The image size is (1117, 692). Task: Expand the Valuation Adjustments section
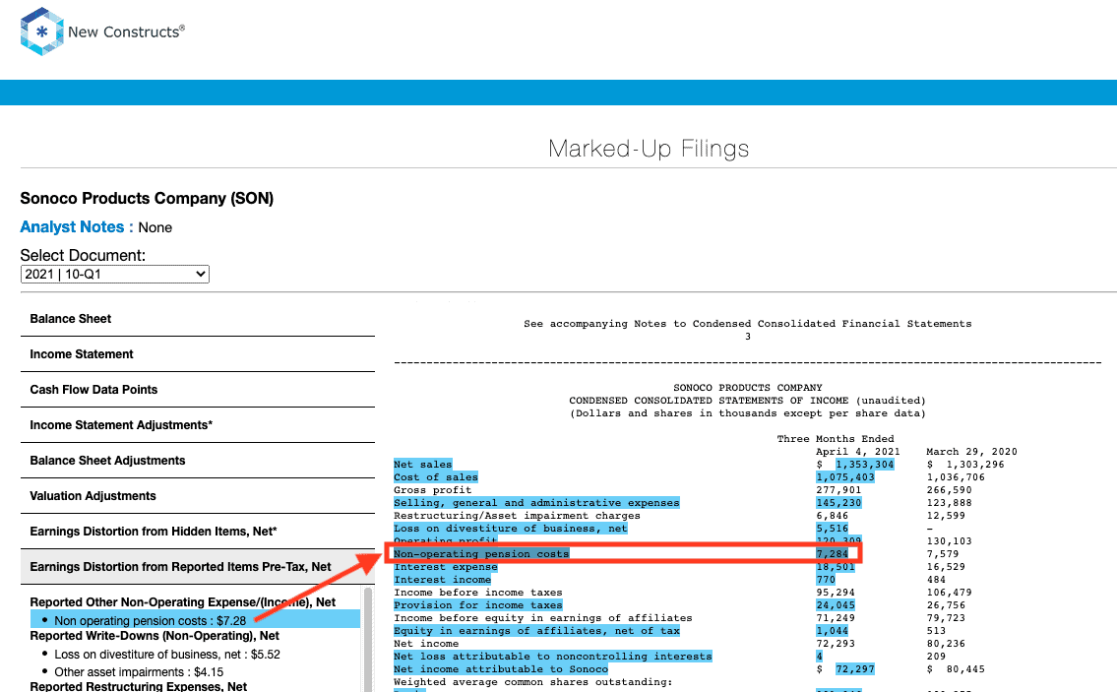tap(198, 496)
